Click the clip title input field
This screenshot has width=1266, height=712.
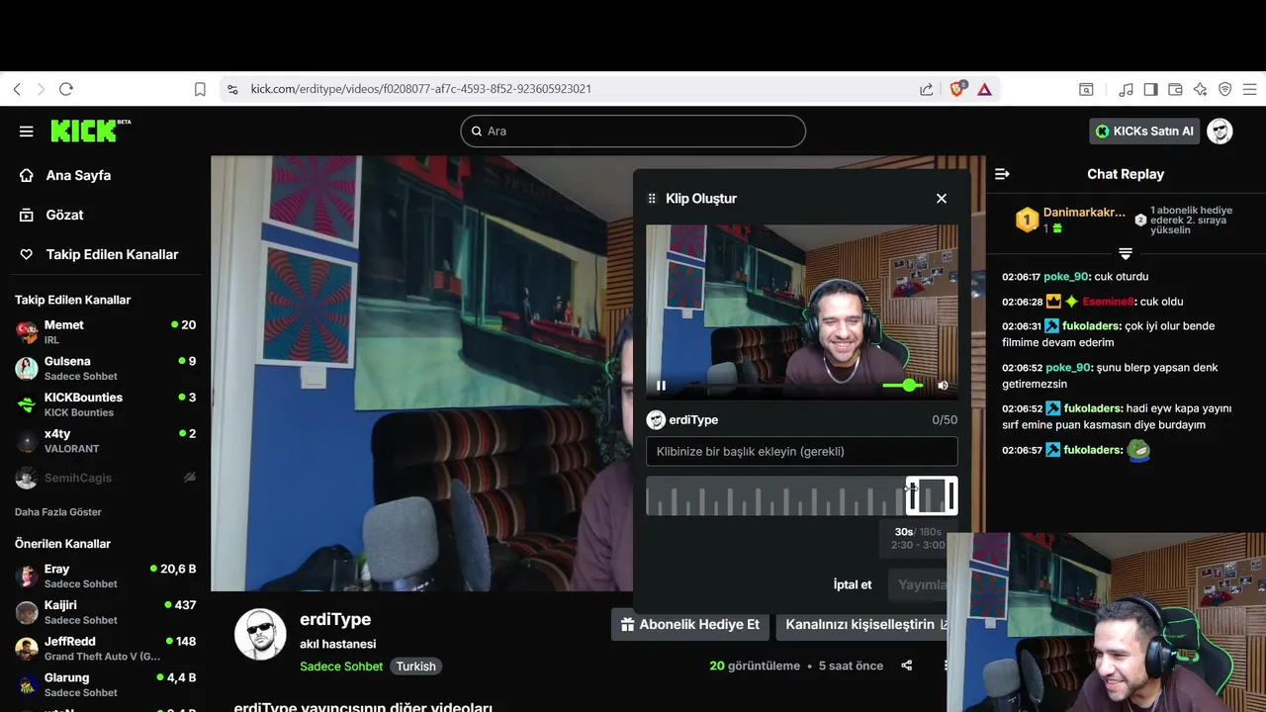(x=802, y=451)
